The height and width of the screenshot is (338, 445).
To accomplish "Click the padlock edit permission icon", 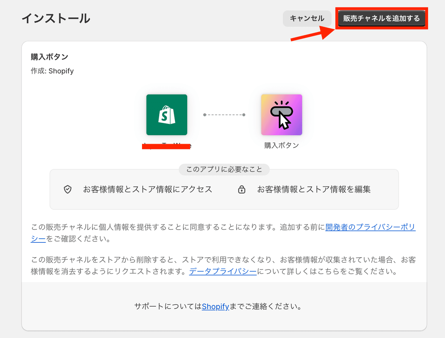I will tap(242, 190).
